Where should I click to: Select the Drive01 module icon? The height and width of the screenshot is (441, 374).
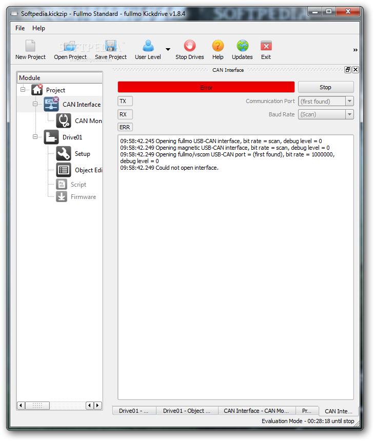click(x=51, y=137)
